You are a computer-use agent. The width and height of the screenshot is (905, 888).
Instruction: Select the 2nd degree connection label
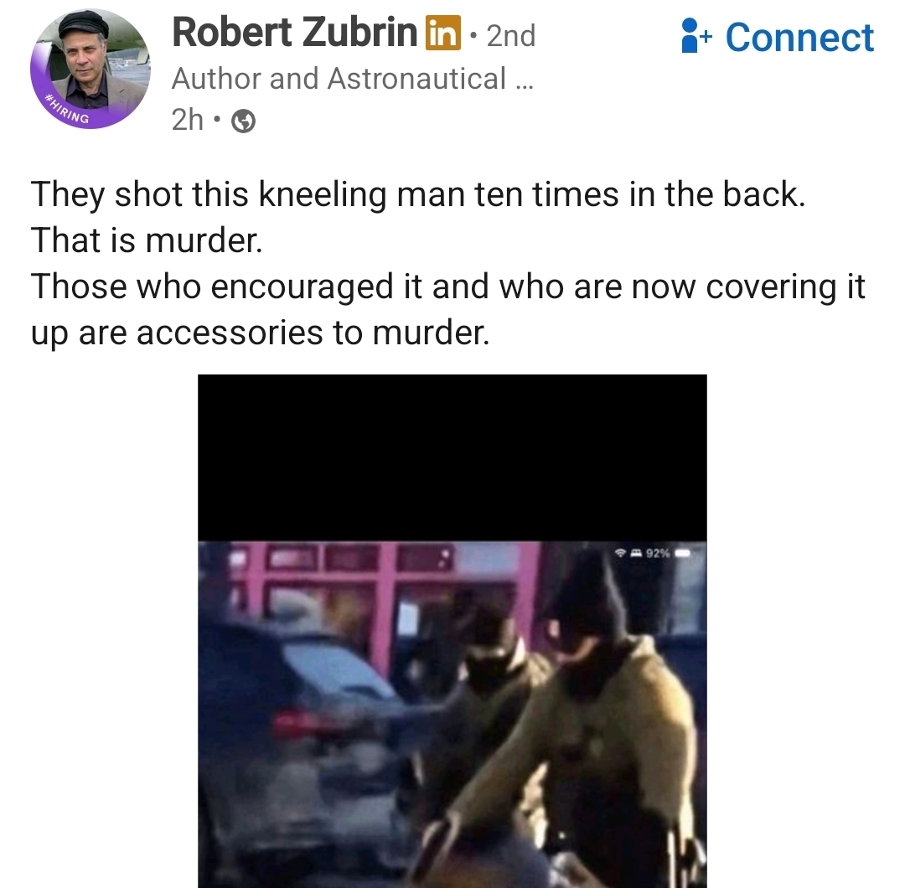click(x=511, y=36)
